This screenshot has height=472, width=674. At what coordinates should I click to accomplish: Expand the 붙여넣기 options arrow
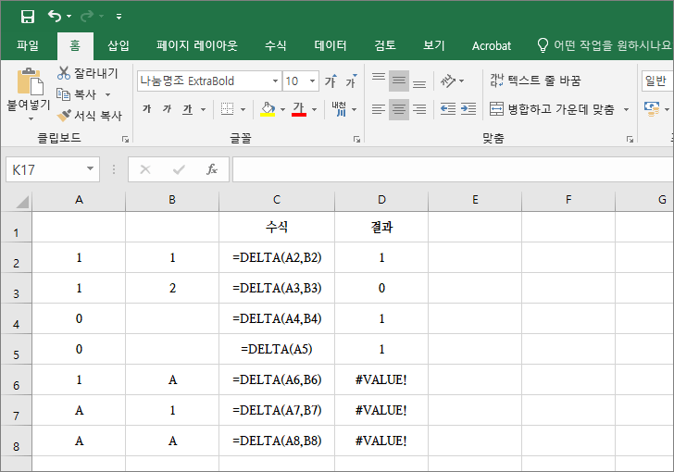(31, 118)
